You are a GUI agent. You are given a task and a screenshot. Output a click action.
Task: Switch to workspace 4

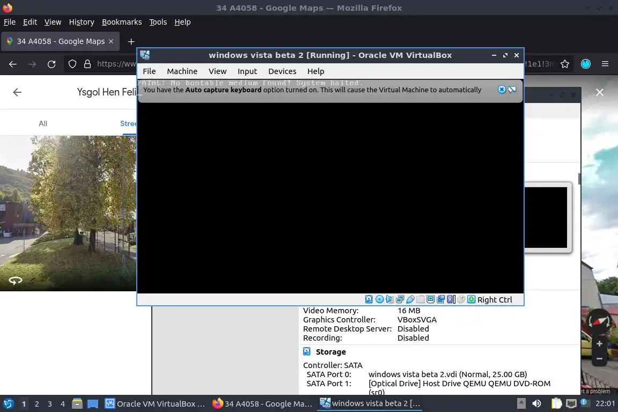pyautogui.click(x=62, y=404)
